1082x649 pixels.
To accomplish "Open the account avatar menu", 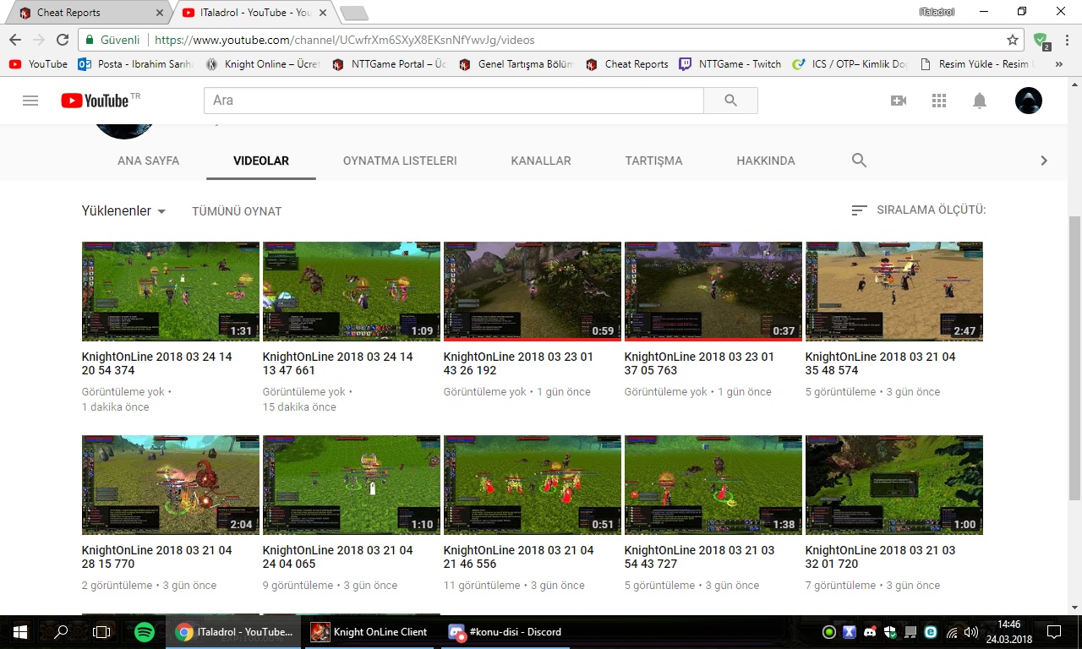I will click(1028, 101).
